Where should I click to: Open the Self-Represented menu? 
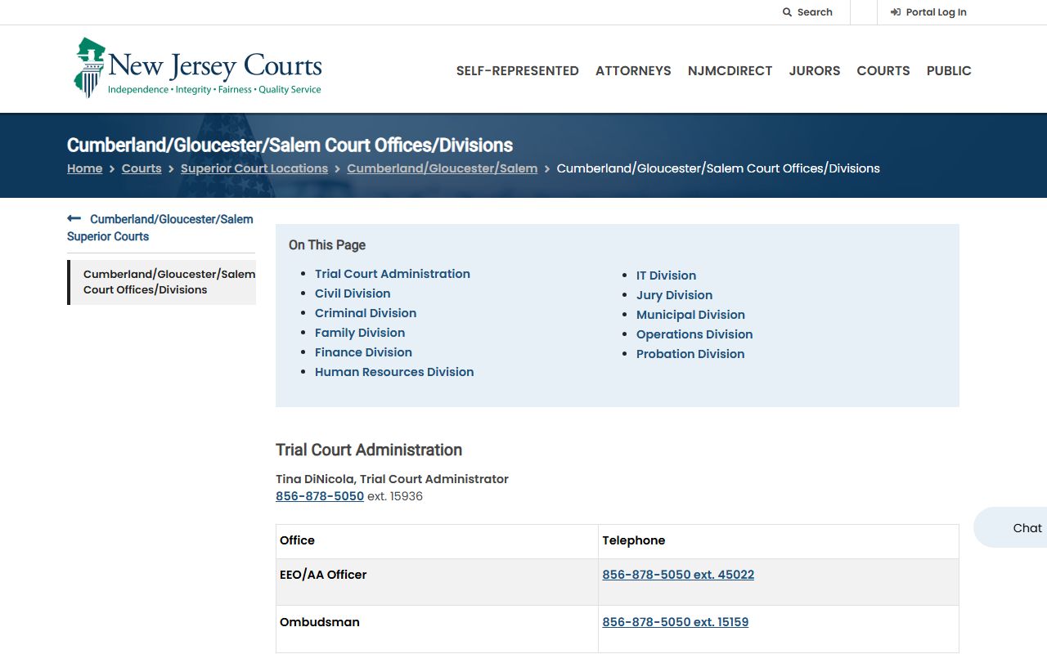[x=518, y=71]
